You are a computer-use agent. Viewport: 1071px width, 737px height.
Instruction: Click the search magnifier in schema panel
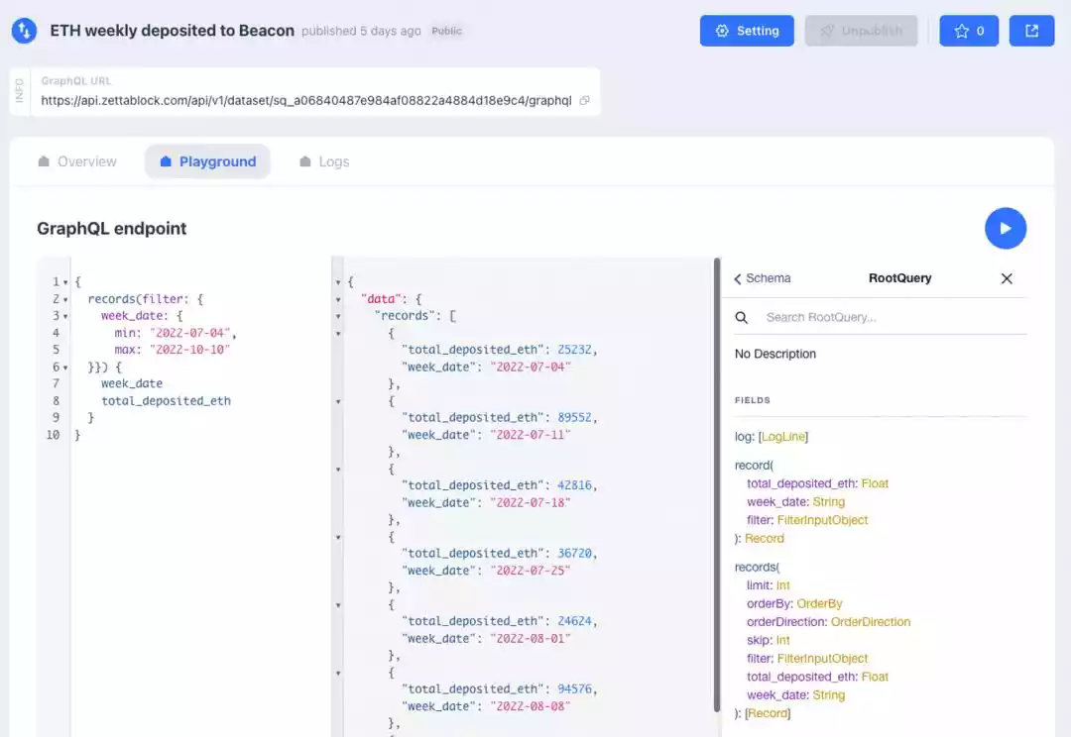742,318
